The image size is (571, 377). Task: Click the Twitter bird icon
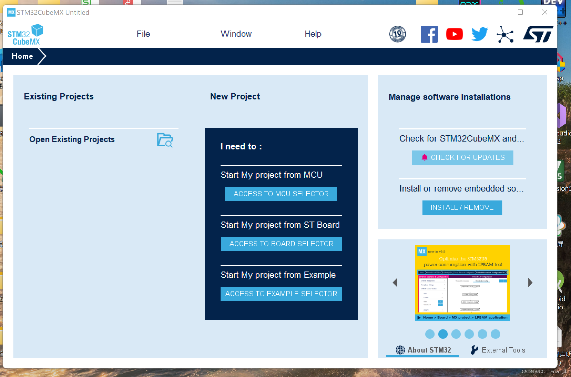pyautogui.click(x=480, y=34)
